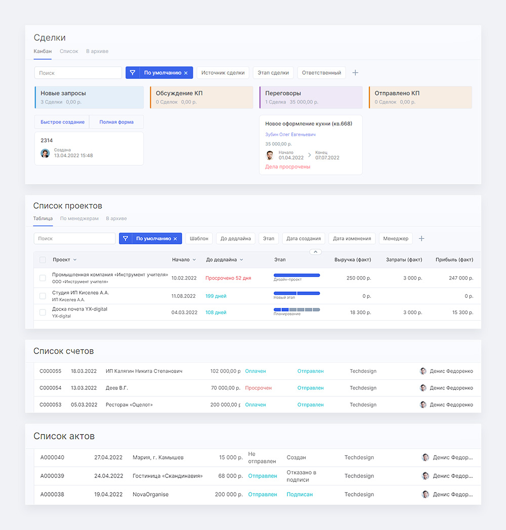
Task: Check the box for 'Студия ИП Киселев А.А.'
Action: (43, 296)
